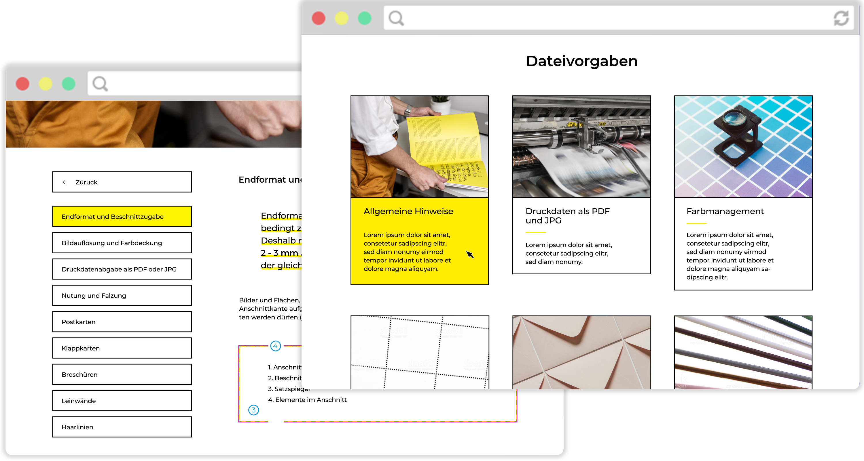Click the yellow dot in back browser
864x461 pixels.
tap(46, 84)
